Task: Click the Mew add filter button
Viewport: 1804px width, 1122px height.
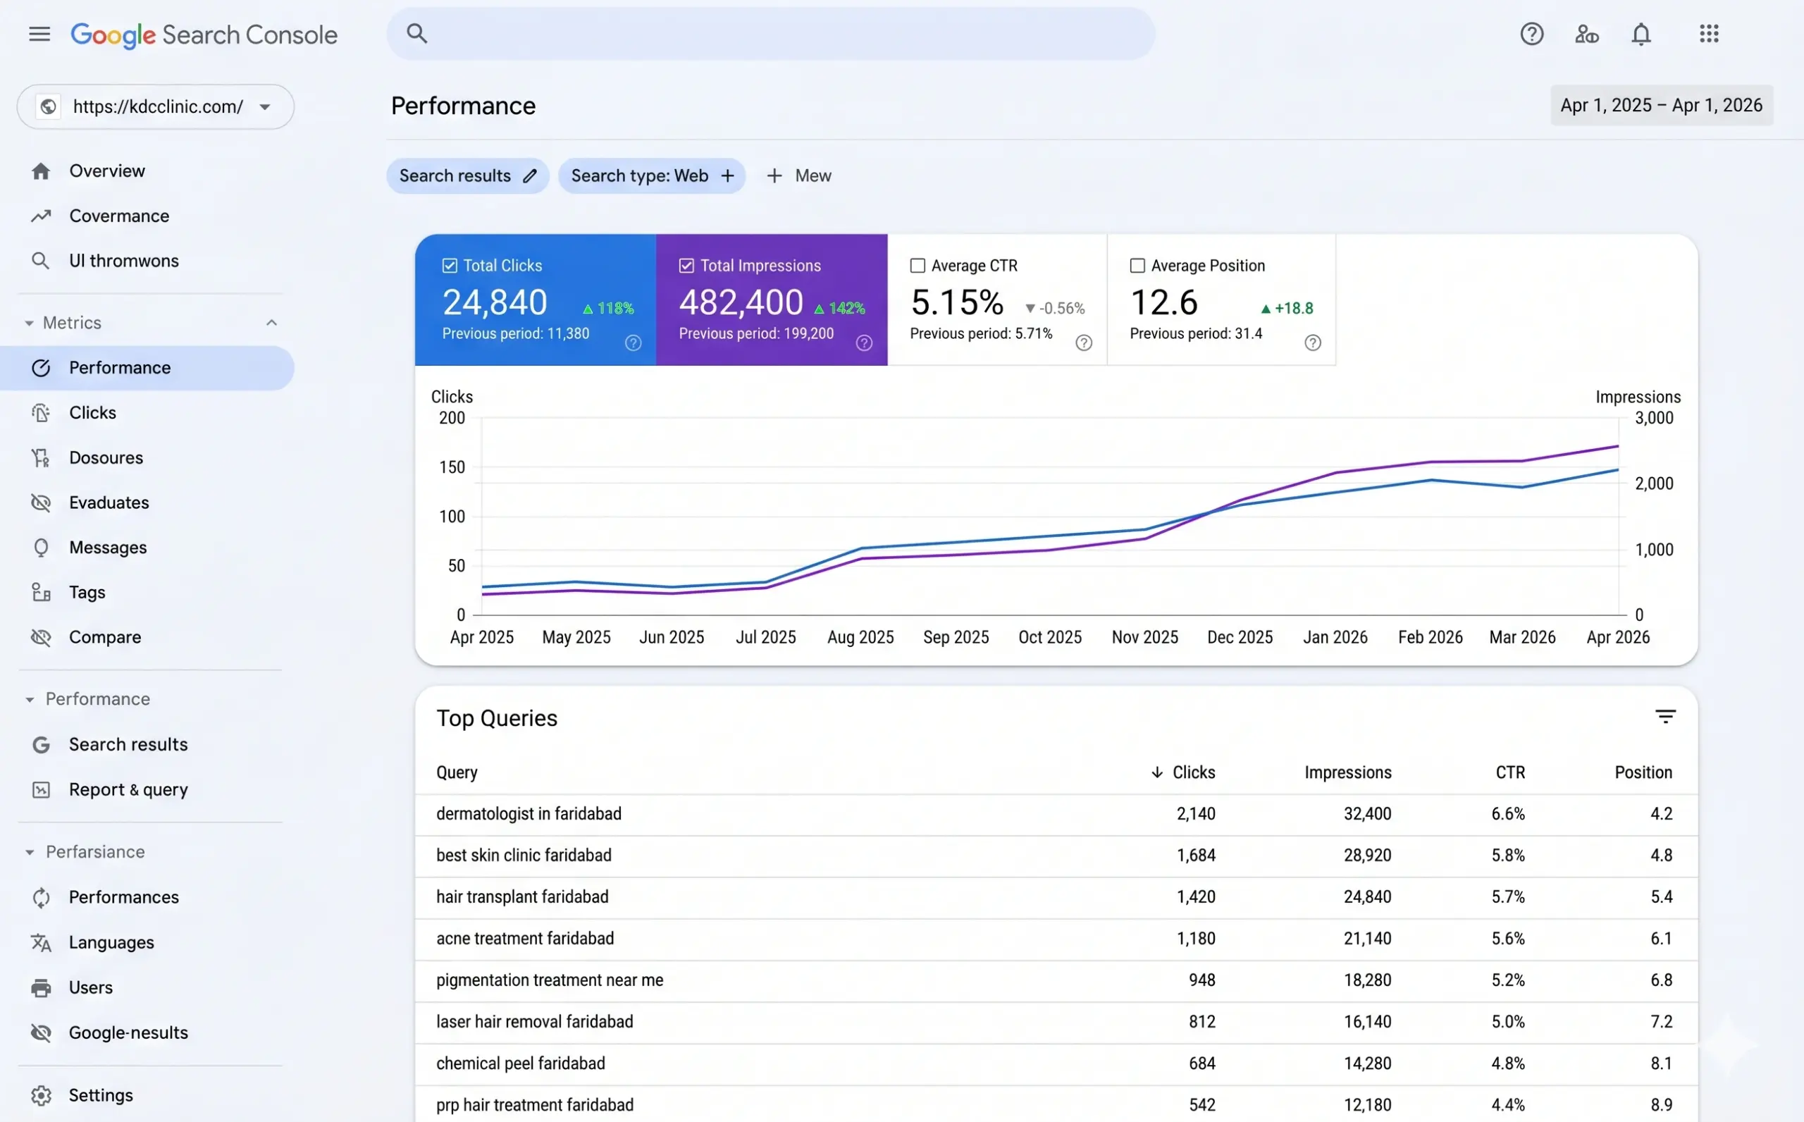Action: coord(799,176)
